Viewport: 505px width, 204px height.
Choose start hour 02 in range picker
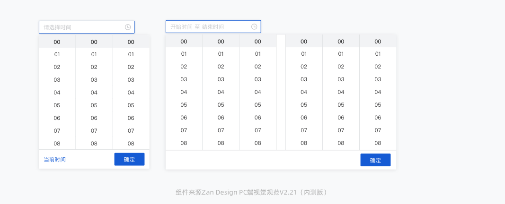coord(184,67)
